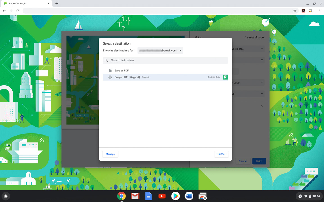The width and height of the screenshot is (324, 202).
Task: Click the PaperCut Mobility Print icon
Action: (x=225, y=77)
